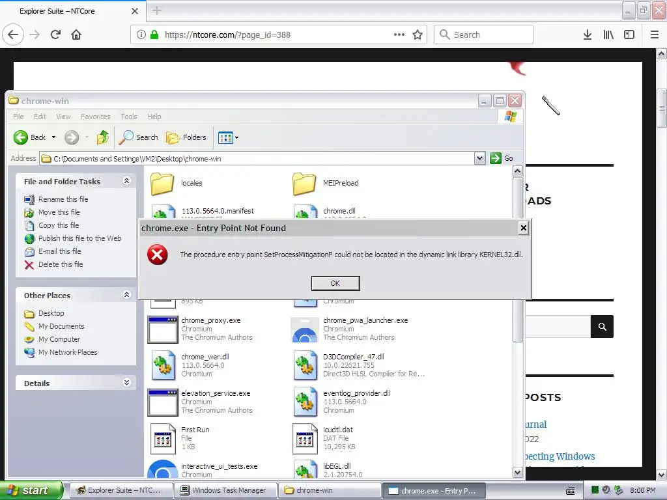Click the website's black search button

coord(602,327)
